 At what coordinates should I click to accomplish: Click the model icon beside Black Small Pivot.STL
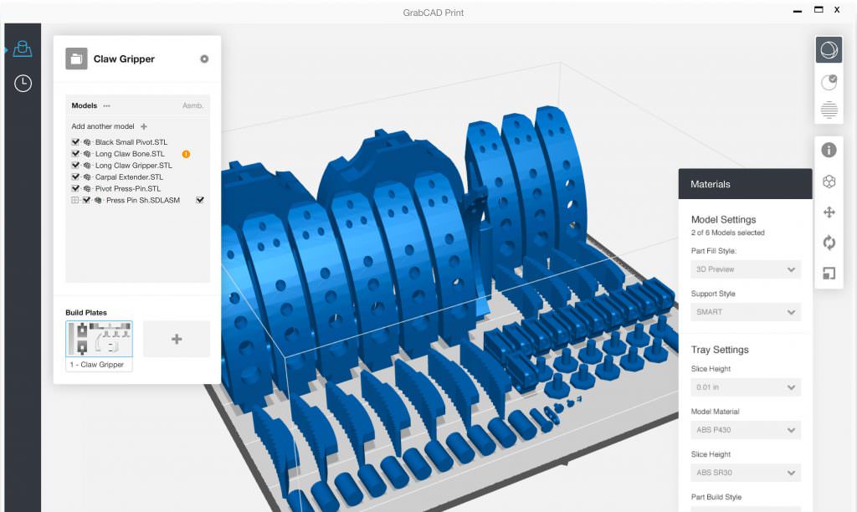pyautogui.click(x=87, y=142)
